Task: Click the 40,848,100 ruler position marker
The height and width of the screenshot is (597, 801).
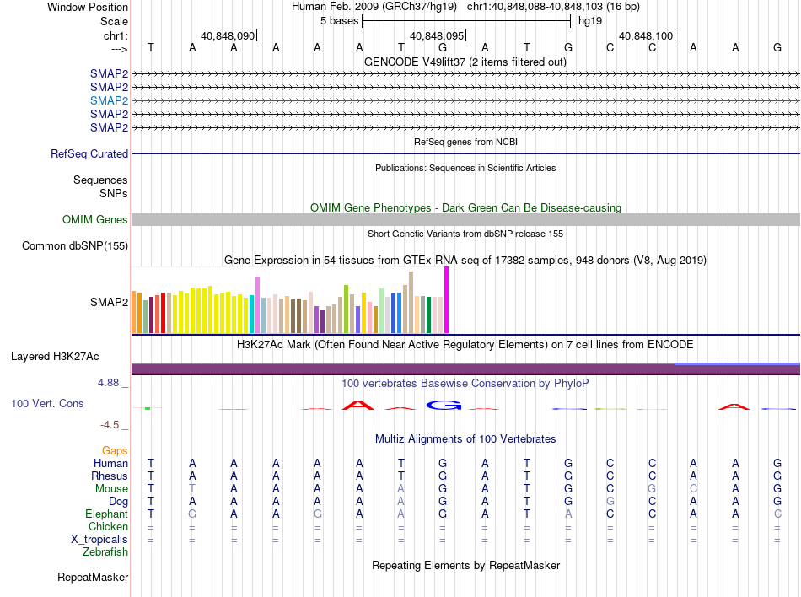Action: tap(647, 35)
